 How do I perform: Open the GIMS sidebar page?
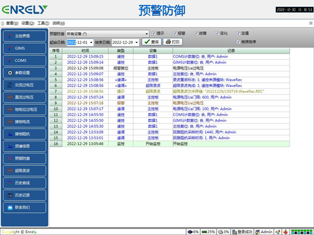[24, 48]
